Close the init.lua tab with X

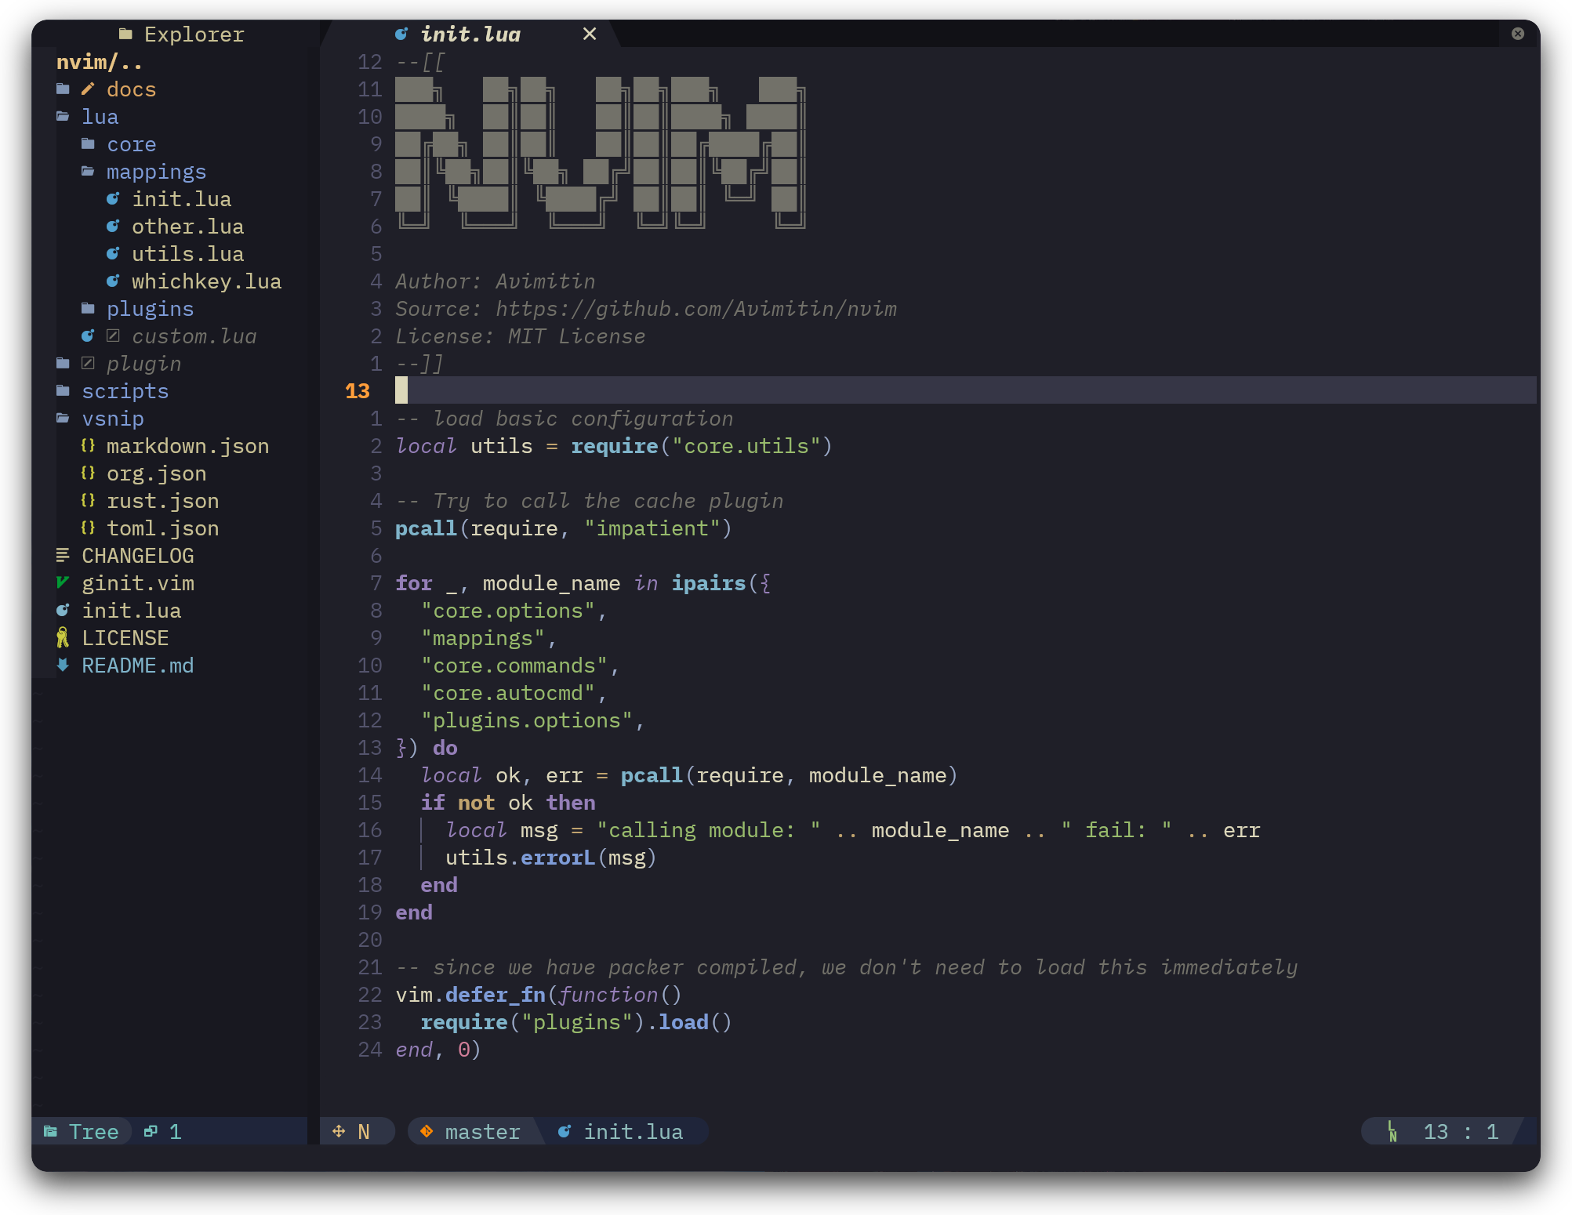coord(590,34)
